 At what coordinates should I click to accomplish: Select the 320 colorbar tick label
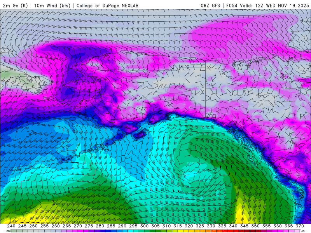point(189,226)
